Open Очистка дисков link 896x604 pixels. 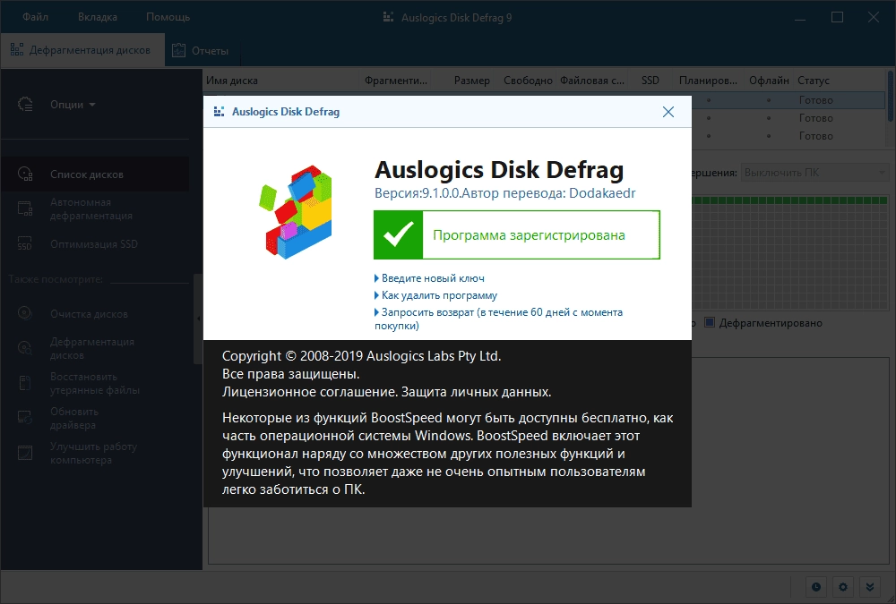point(89,314)
